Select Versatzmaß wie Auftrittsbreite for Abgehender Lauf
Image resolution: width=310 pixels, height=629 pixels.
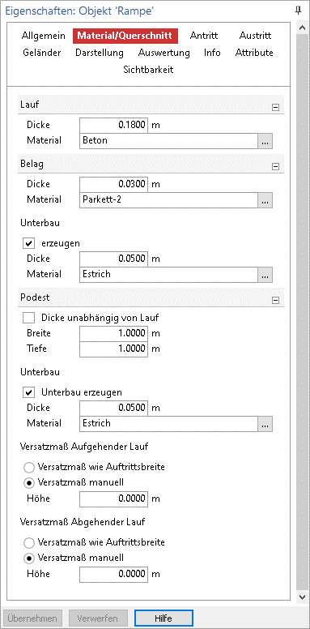click(29, 543)
